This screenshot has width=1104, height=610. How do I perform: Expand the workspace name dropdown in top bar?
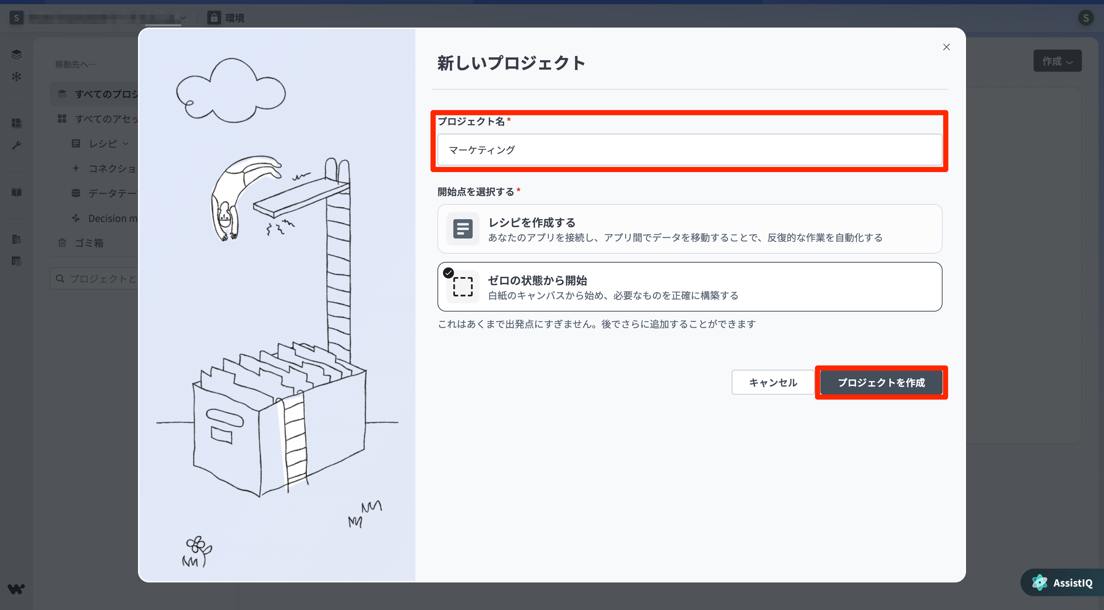click(184, 18)
